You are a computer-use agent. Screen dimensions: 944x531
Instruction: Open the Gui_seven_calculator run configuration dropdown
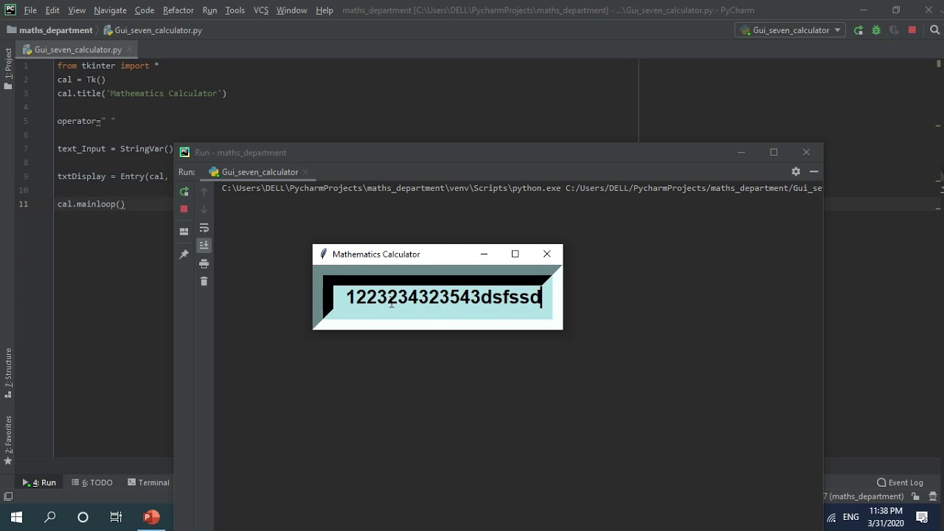(x=791, y=30)
